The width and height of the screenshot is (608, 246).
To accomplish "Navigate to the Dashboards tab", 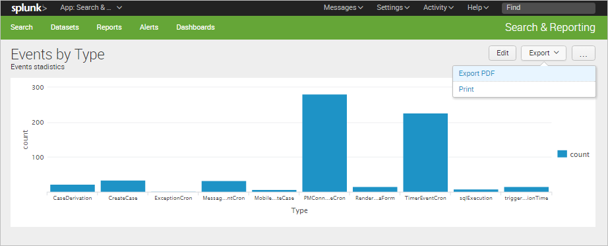I will [x=195, y=27].
